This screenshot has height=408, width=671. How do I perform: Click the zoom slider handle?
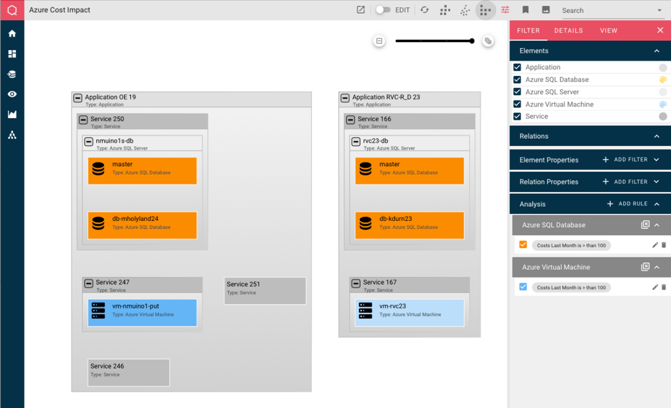point(472,41)
